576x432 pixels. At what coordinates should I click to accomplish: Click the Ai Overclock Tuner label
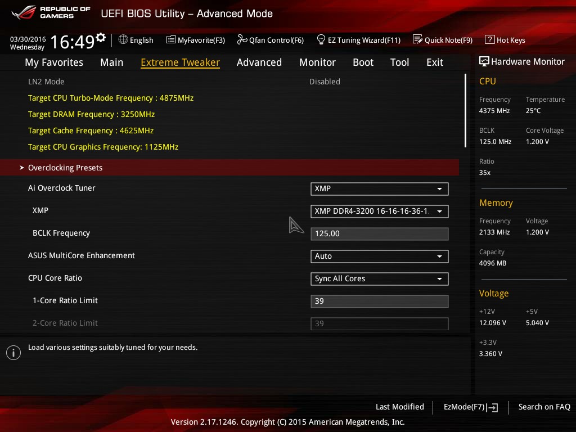[x=62, y=188]
